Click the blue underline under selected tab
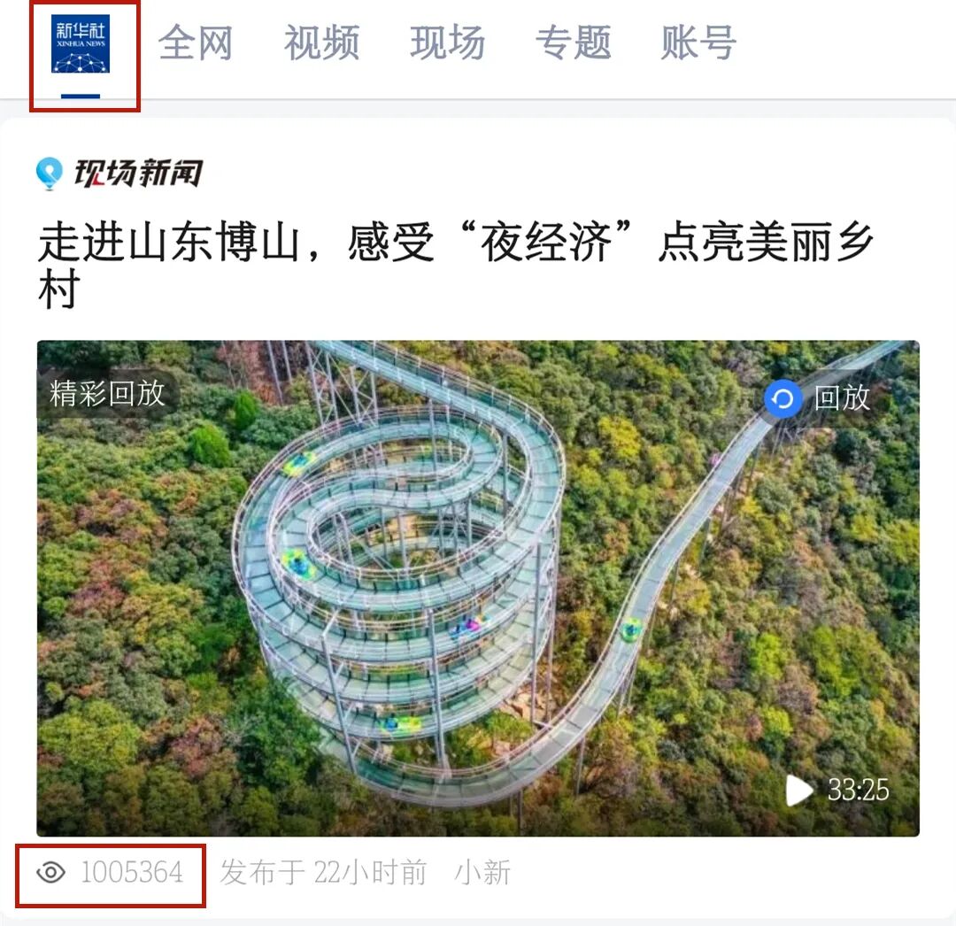 point(81,96)
